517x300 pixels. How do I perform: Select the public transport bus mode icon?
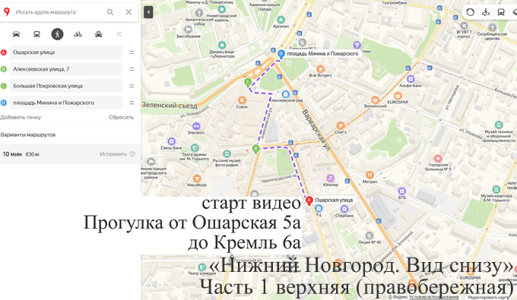click(x=36, y=34)
